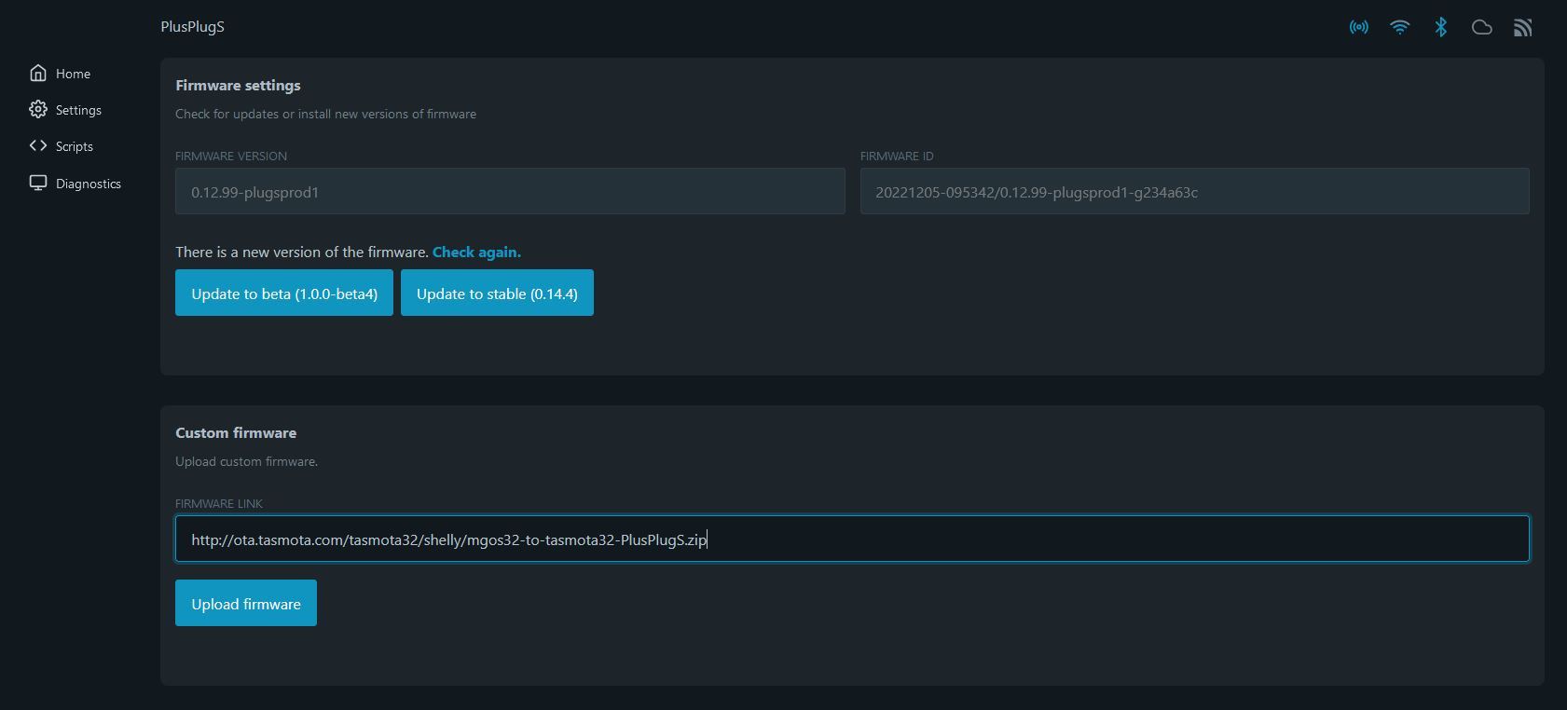Focus the Firmware Link URL field

tap(851, 539)
